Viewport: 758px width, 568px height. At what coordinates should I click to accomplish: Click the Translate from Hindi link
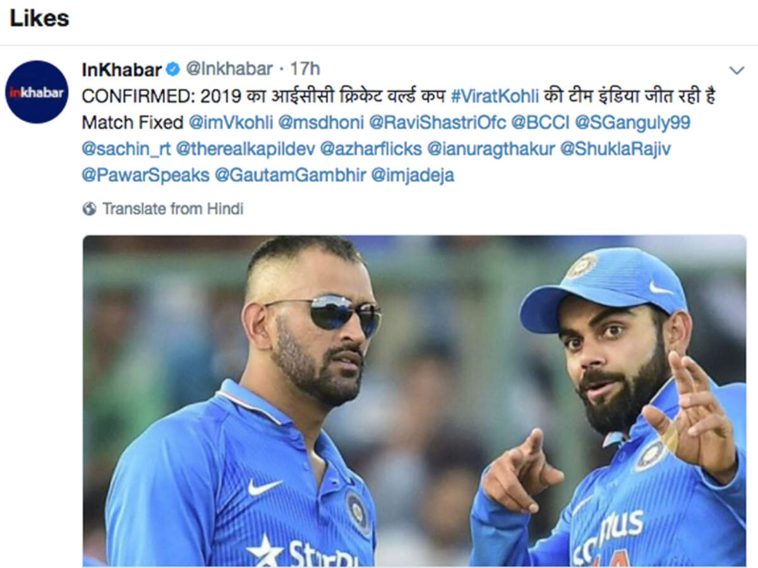173,209
